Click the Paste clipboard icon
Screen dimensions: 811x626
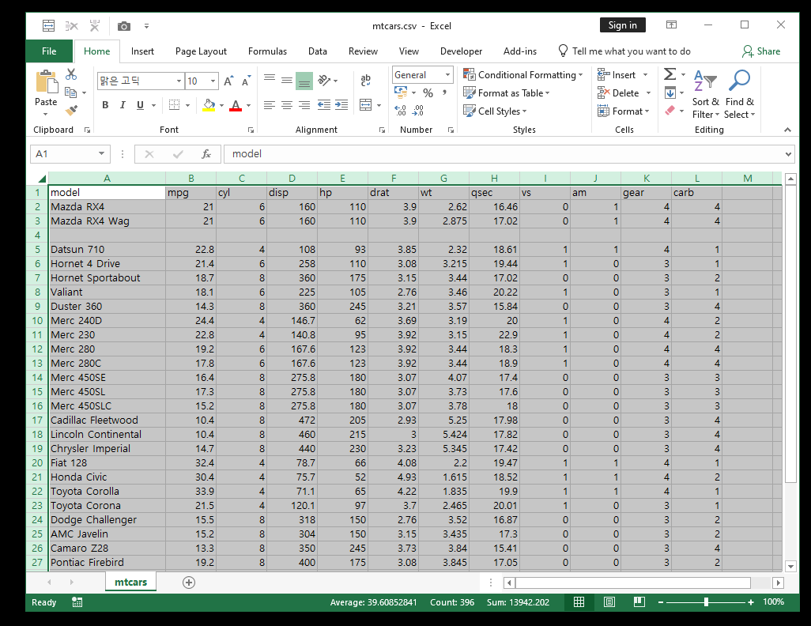pos(46,81)
